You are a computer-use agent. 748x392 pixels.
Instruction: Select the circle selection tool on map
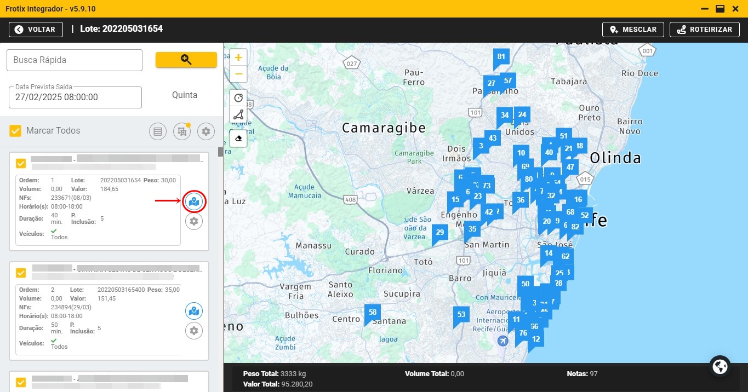pos(238,98)
